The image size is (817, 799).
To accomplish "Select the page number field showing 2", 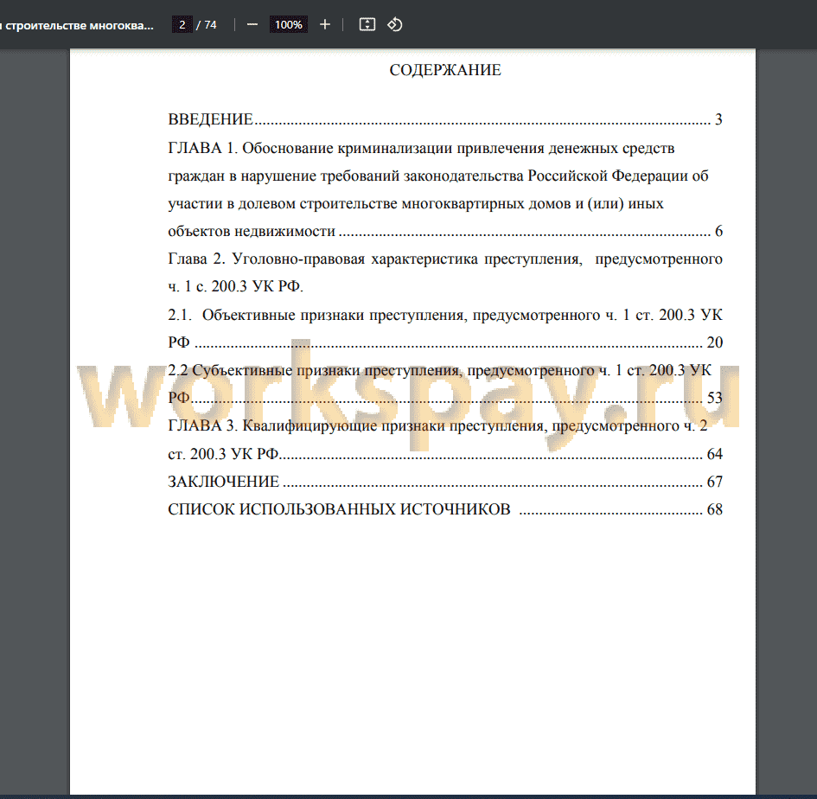I will (x=182, y=24).
